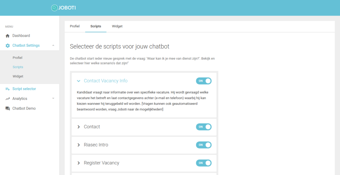The height and width of the screenshot is (175, 340).
Task: Switch to the Widget tab
Action: click(117, 26)
